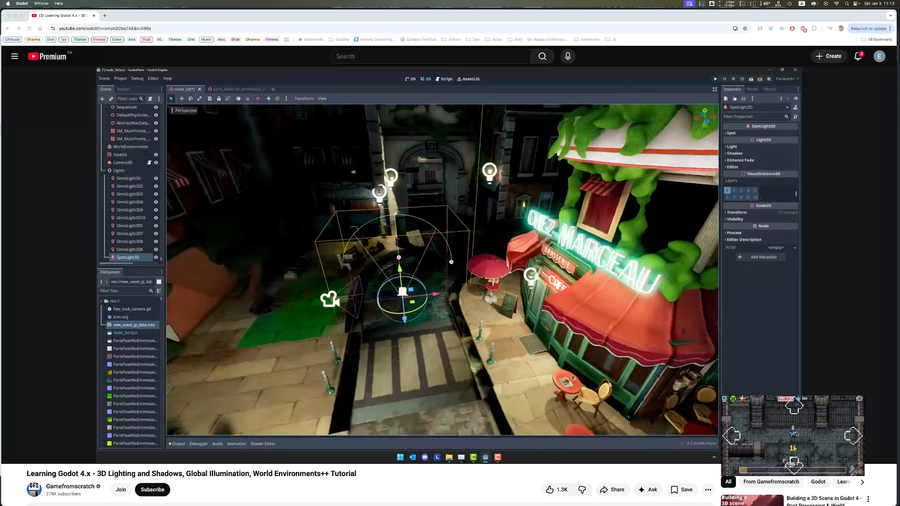Select the Move tool in the viewport toolbar

182,99
